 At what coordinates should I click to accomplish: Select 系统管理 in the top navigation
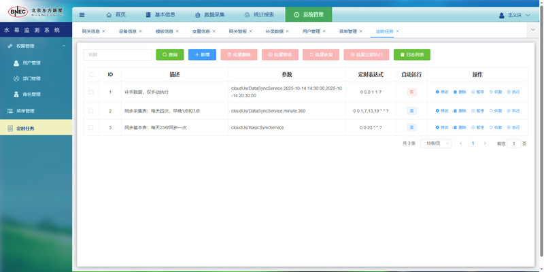coord(309,14)
